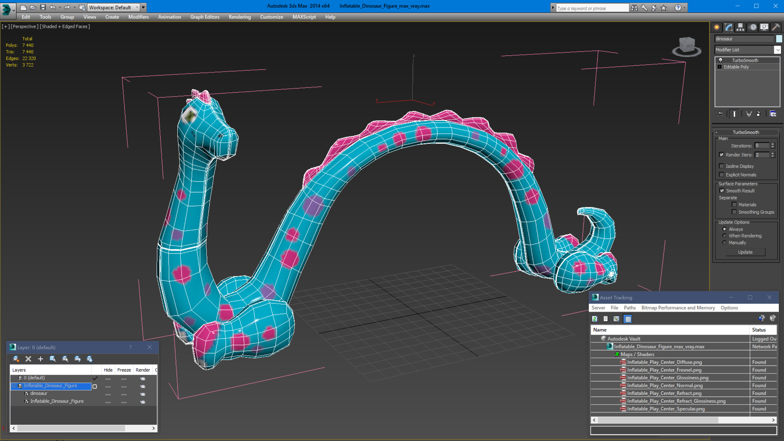Click Delete layer X icon in Layer dialog
Screen dimensions: 784x441
[x=28, y=359]
